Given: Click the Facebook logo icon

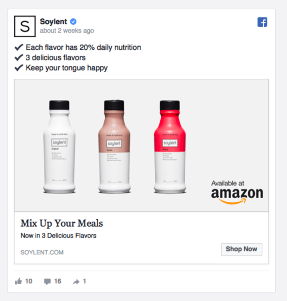Looking at the screenshot, I should 262,22.
